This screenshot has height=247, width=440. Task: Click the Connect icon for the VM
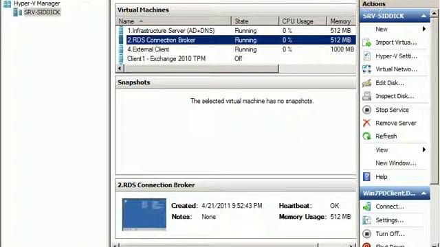point(366,207)
